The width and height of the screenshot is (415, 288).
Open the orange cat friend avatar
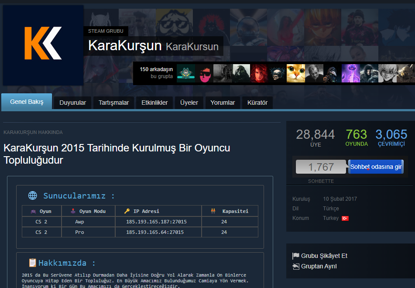point(296,73)
